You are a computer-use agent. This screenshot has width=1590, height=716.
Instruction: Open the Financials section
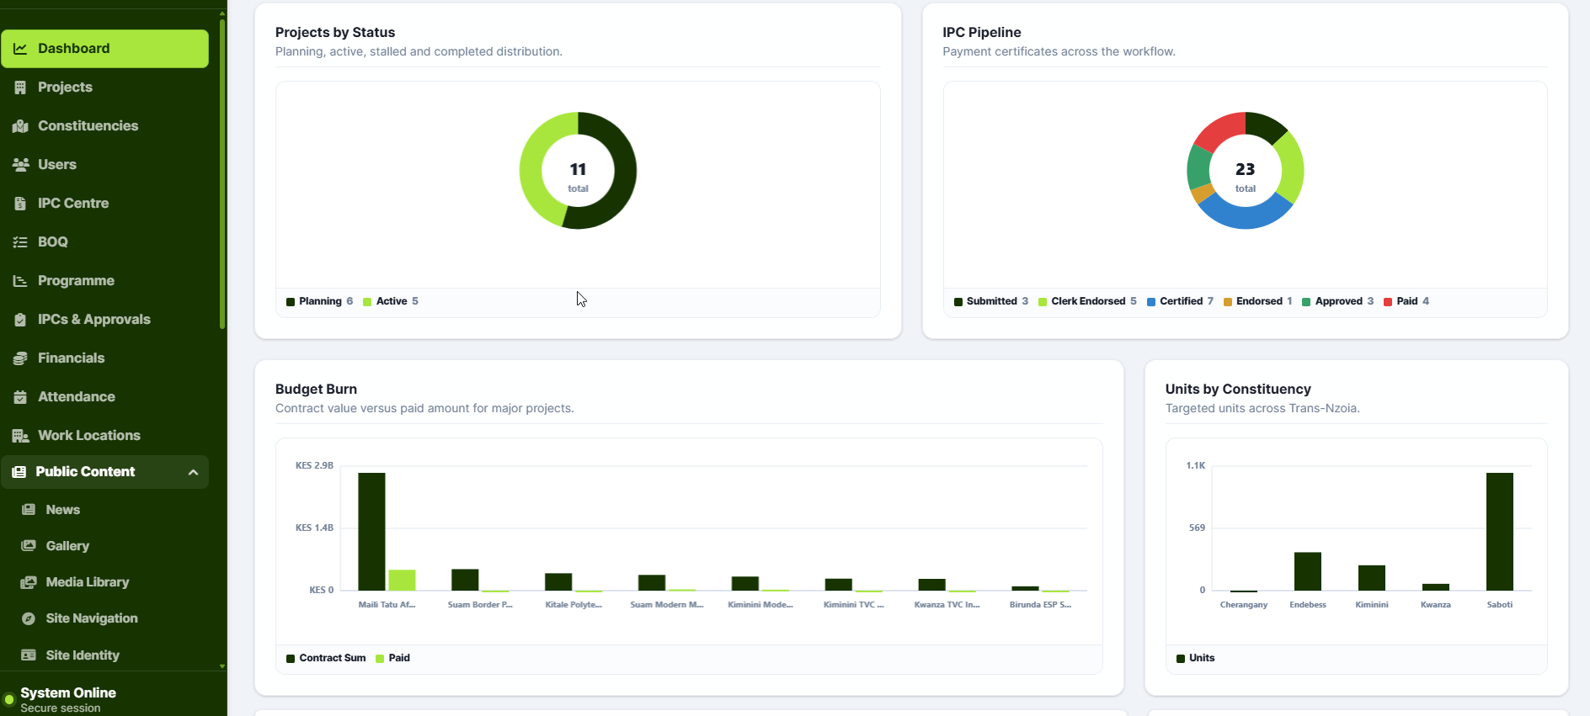(104, 358)
